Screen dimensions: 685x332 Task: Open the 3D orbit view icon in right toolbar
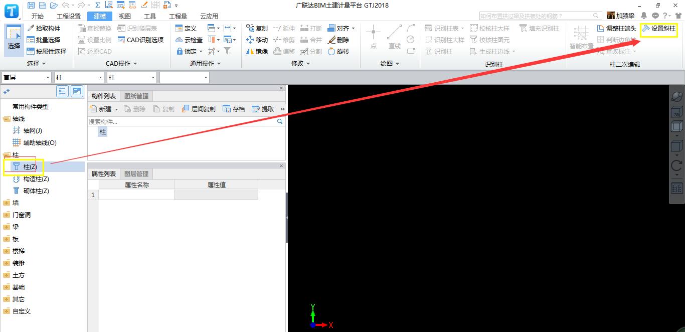(x=676, y=96)
